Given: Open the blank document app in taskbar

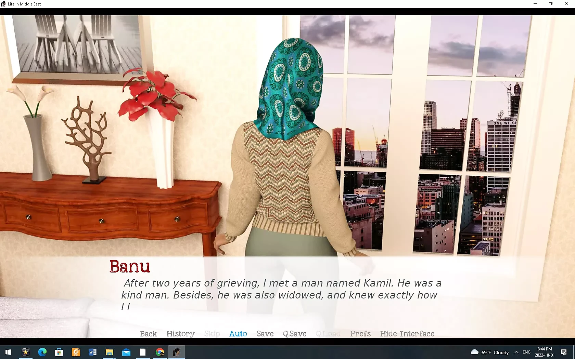Looking at the screenshot, I should click(143, 352).
